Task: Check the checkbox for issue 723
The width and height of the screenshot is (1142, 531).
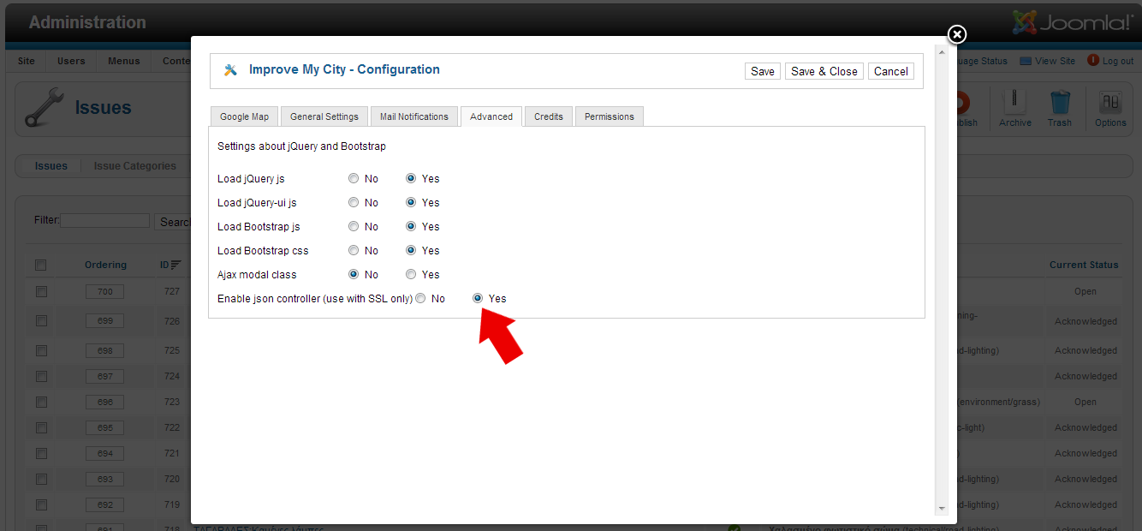Action: 41,402
